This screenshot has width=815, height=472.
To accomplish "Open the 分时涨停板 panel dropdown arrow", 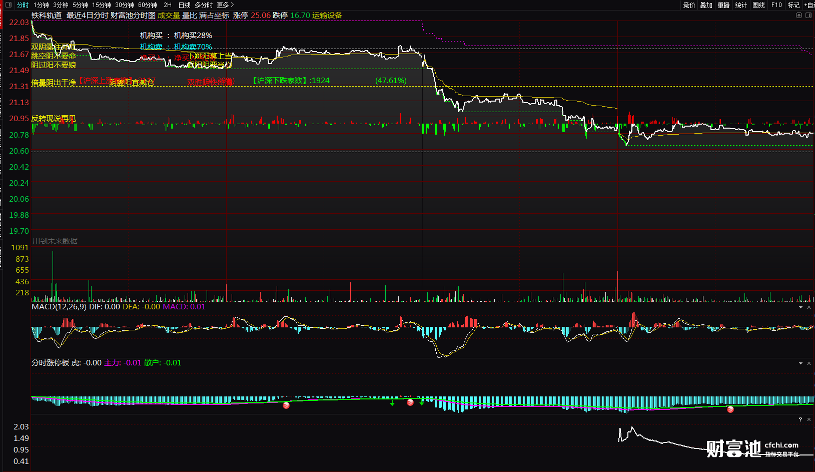I will 800,363.
